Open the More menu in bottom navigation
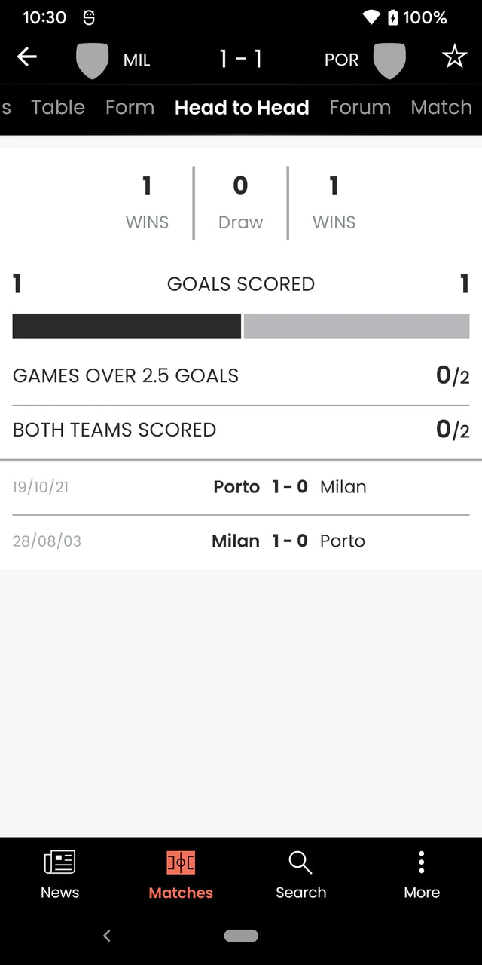 pyautogui.click(x=421, y=873)
